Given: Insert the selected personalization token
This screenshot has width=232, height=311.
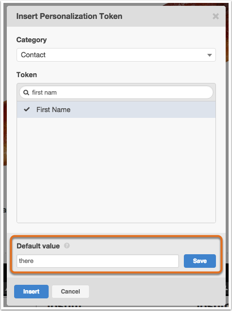Looking at the screenshot, I should pos(31,292).
